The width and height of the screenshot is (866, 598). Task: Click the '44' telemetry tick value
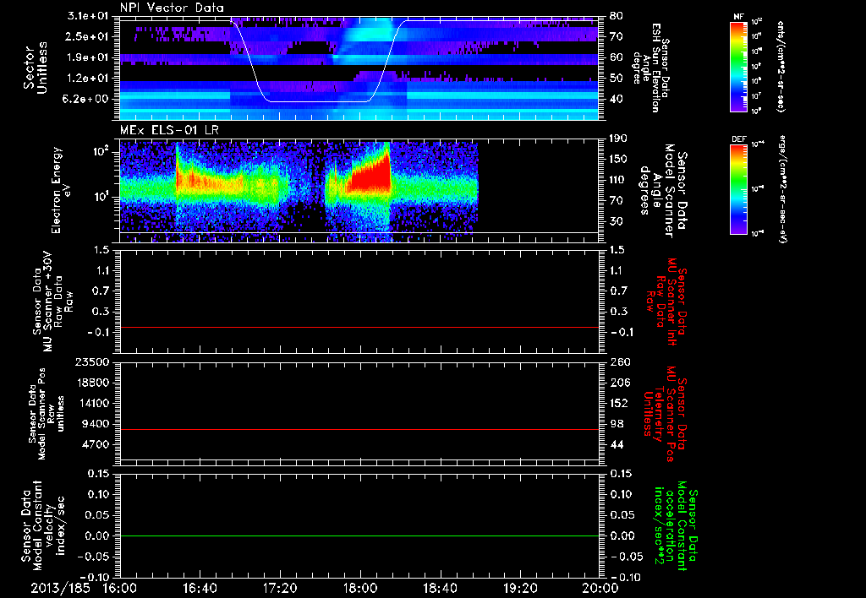click(617, 444)
